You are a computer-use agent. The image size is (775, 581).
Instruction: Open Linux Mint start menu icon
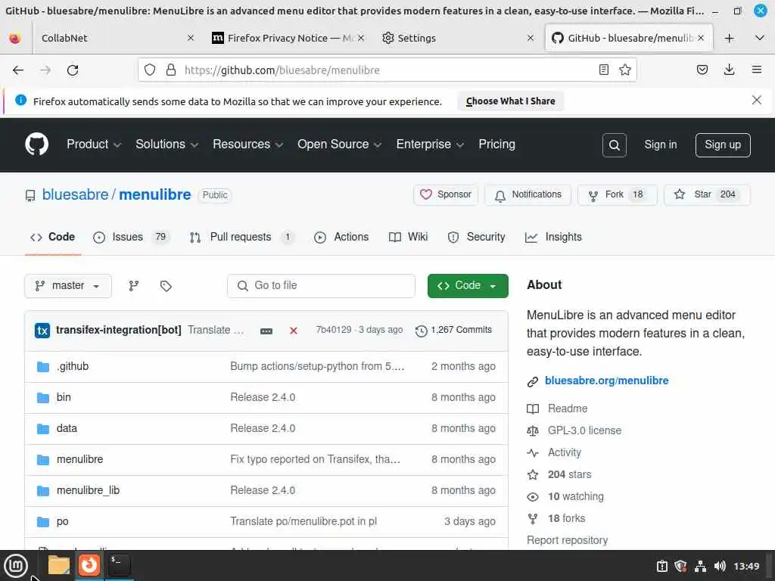pyautogui.click(x=15, y=566)
